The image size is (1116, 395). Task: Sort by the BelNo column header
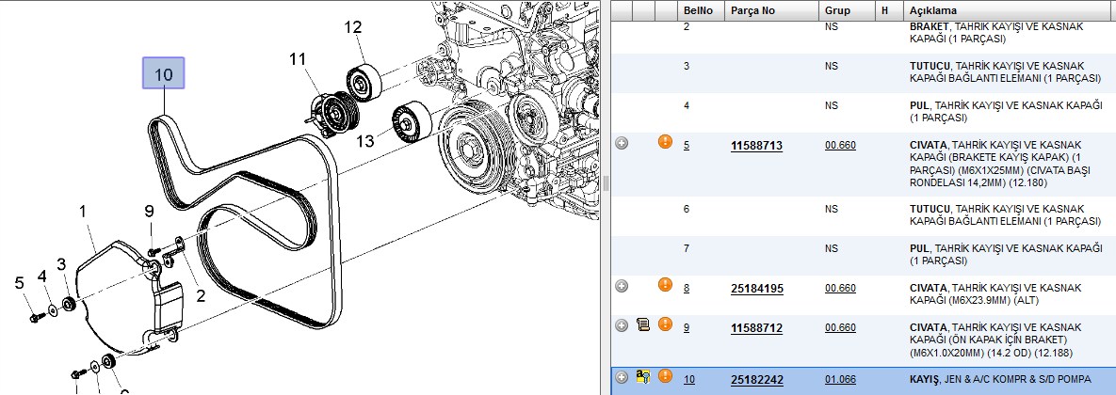point(701,10)
